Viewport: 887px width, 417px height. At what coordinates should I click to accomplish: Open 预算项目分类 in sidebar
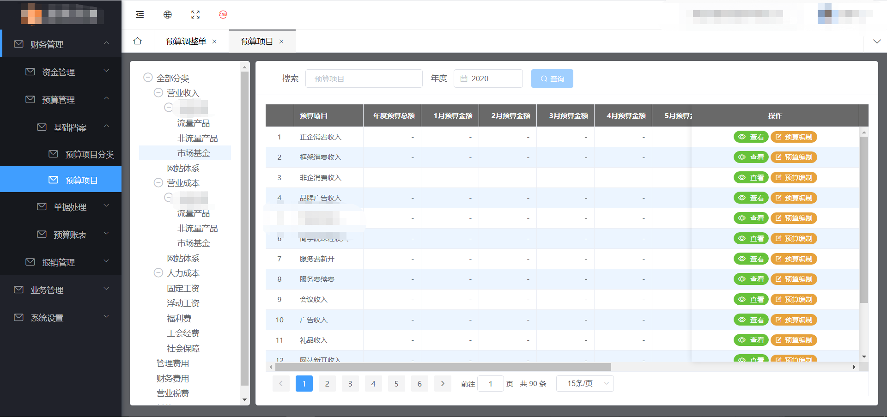tap(89, 154)
